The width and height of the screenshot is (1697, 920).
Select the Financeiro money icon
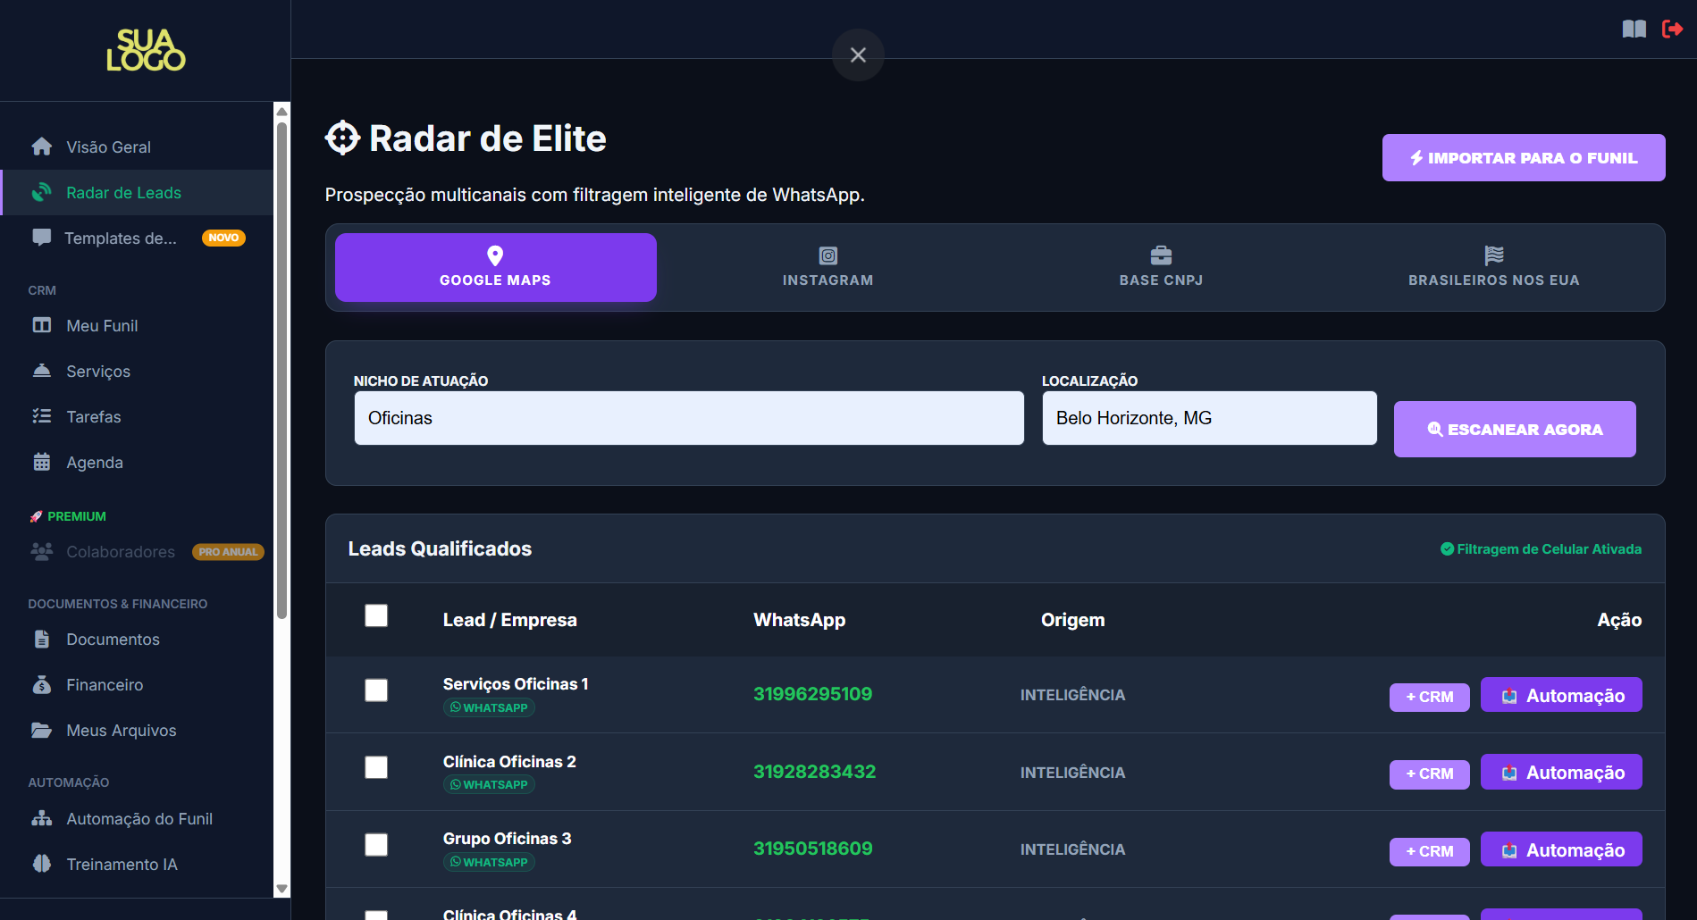pyautogui.click(x=41, y=684)
